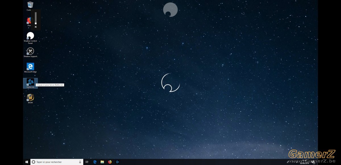The height and width of the screenshot is (165, 341).
Task: Click the mute X under volume slider
Action: tap(36, 27)
